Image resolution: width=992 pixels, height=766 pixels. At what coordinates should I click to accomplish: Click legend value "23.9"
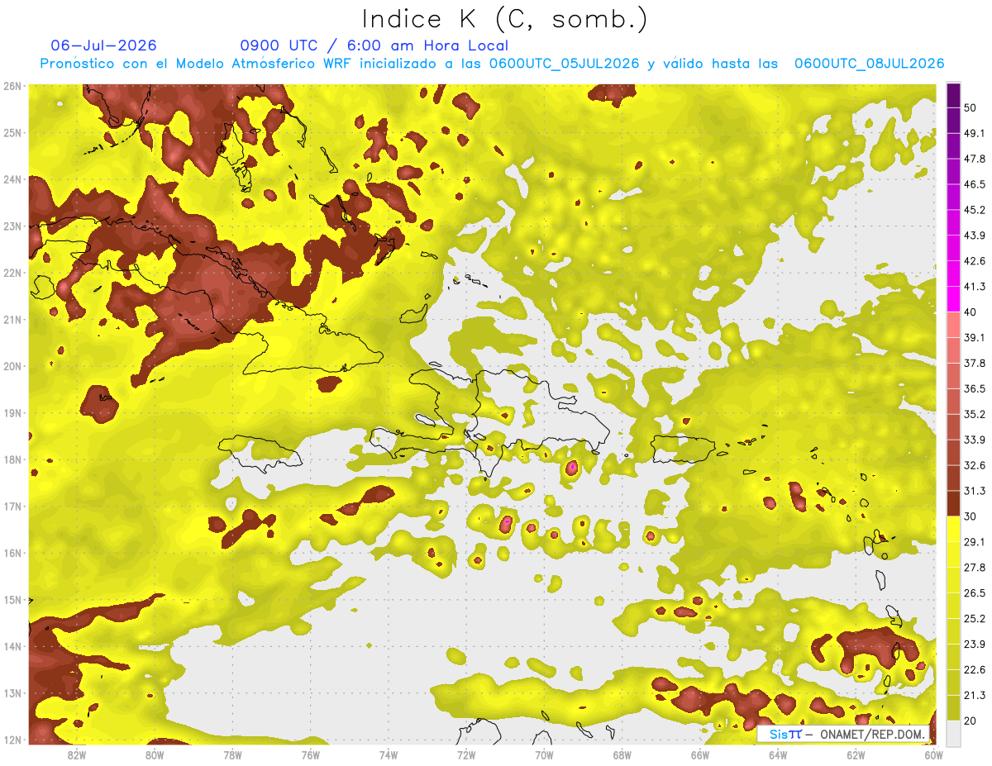coord(974,645)
